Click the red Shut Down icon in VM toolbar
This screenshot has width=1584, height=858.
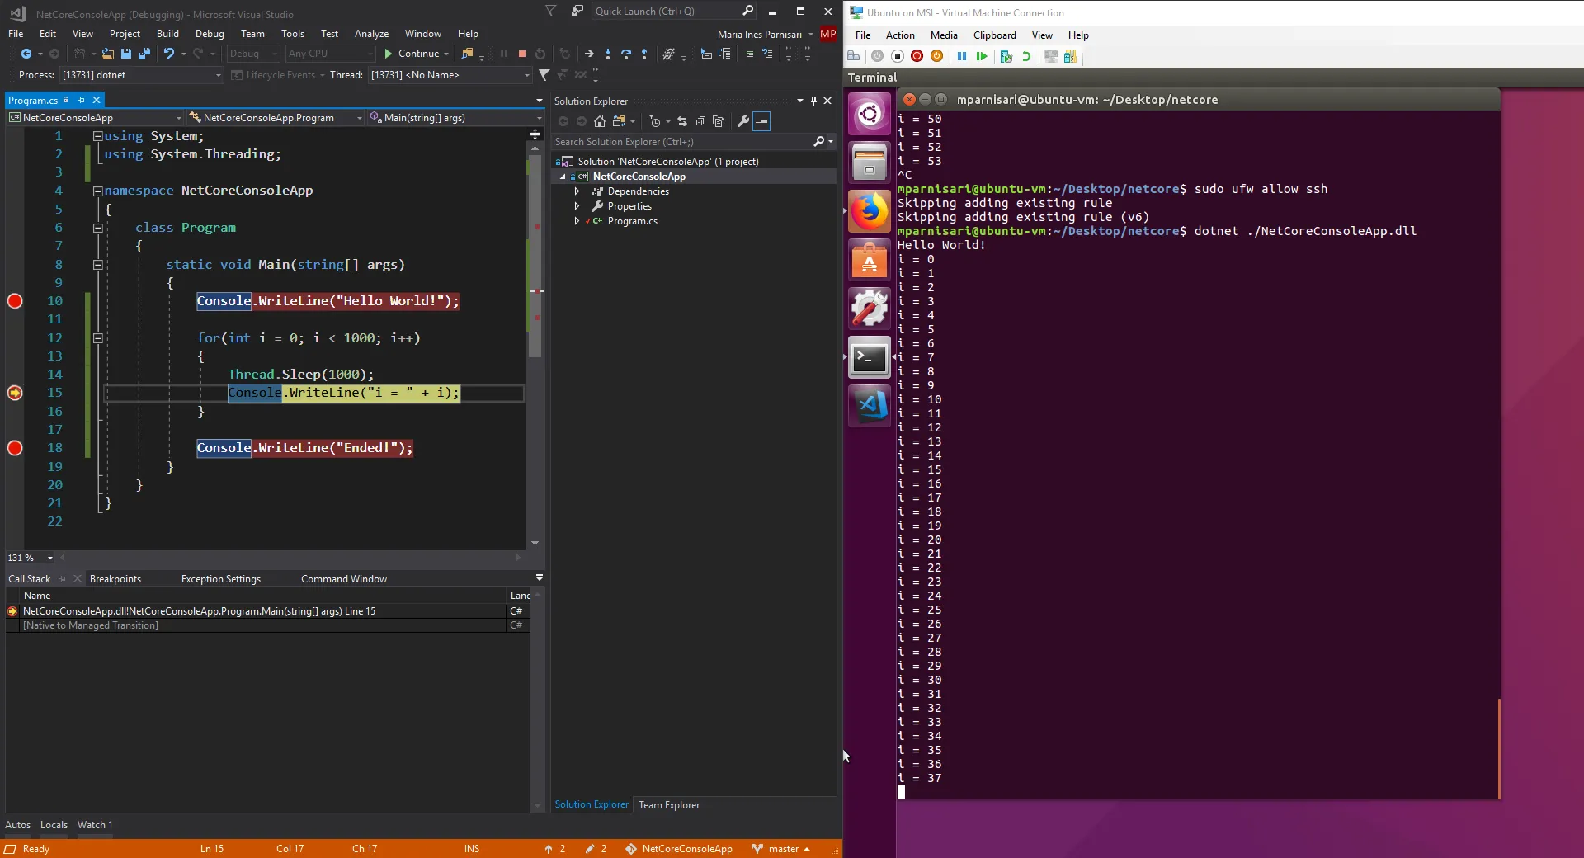(917, 56)
